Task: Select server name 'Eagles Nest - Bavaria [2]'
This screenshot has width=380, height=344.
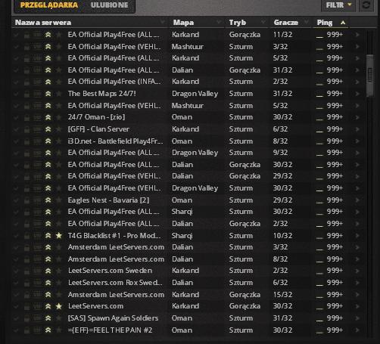Action: (108, 200)
